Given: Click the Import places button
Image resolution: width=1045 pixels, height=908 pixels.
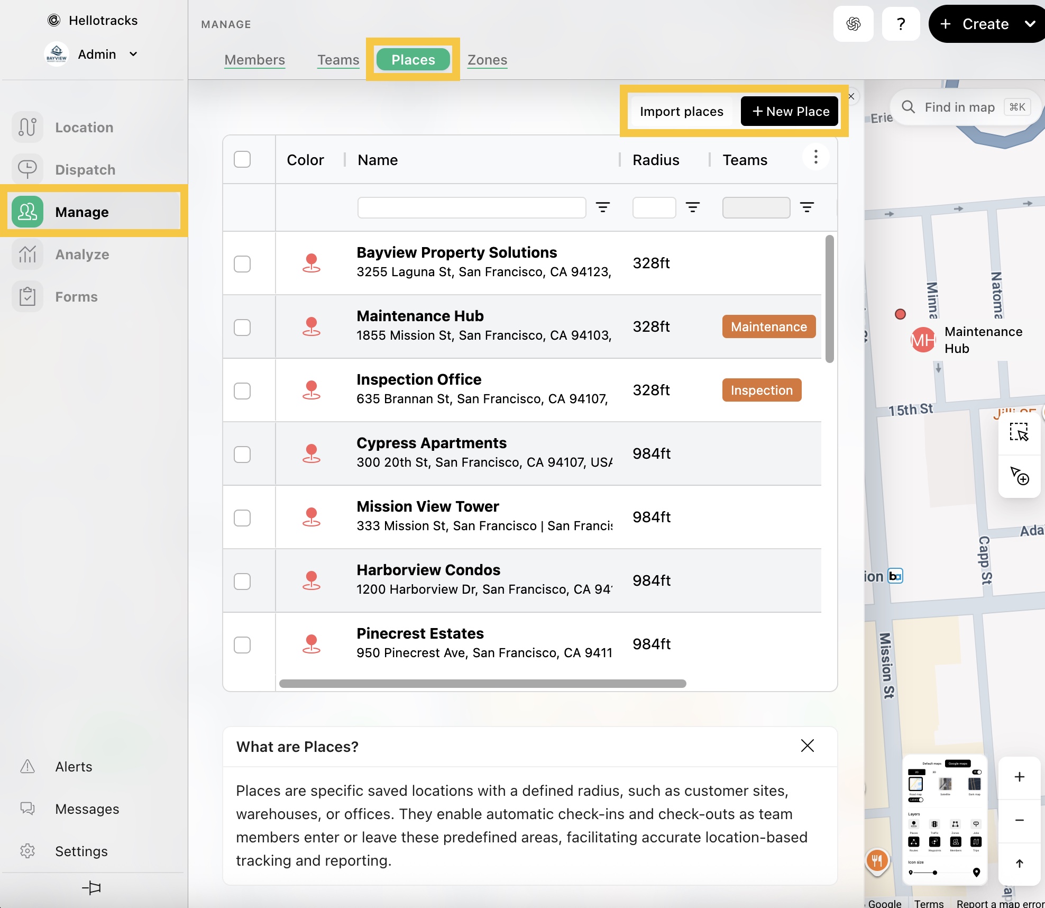Looking at the screenshot, I should pos(681,111).
